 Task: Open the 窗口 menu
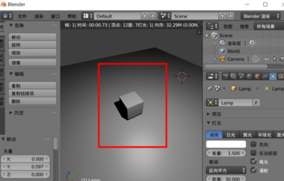pyautogui.click(x=55, y=16)
